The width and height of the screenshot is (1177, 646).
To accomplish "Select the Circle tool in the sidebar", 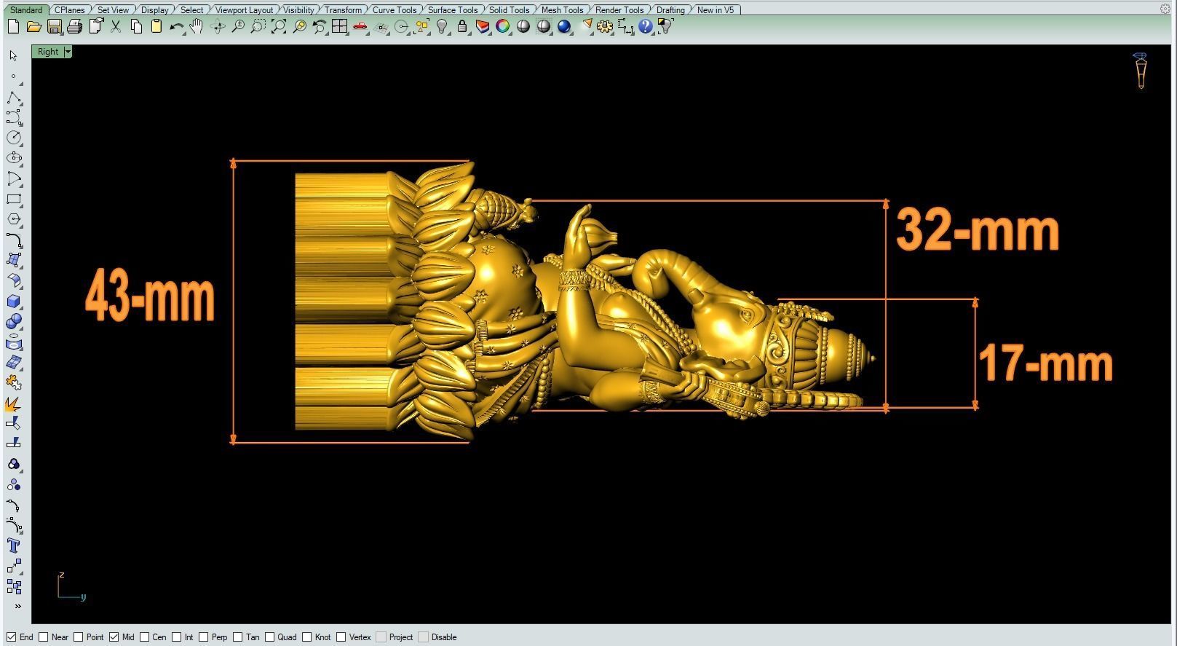I will (13, 138).
